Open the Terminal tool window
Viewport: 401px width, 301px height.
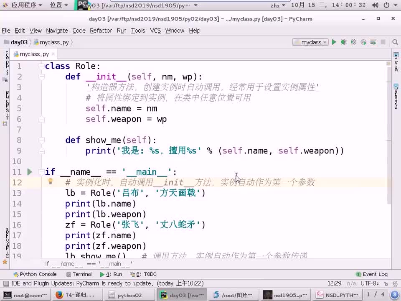coord(79,274)
